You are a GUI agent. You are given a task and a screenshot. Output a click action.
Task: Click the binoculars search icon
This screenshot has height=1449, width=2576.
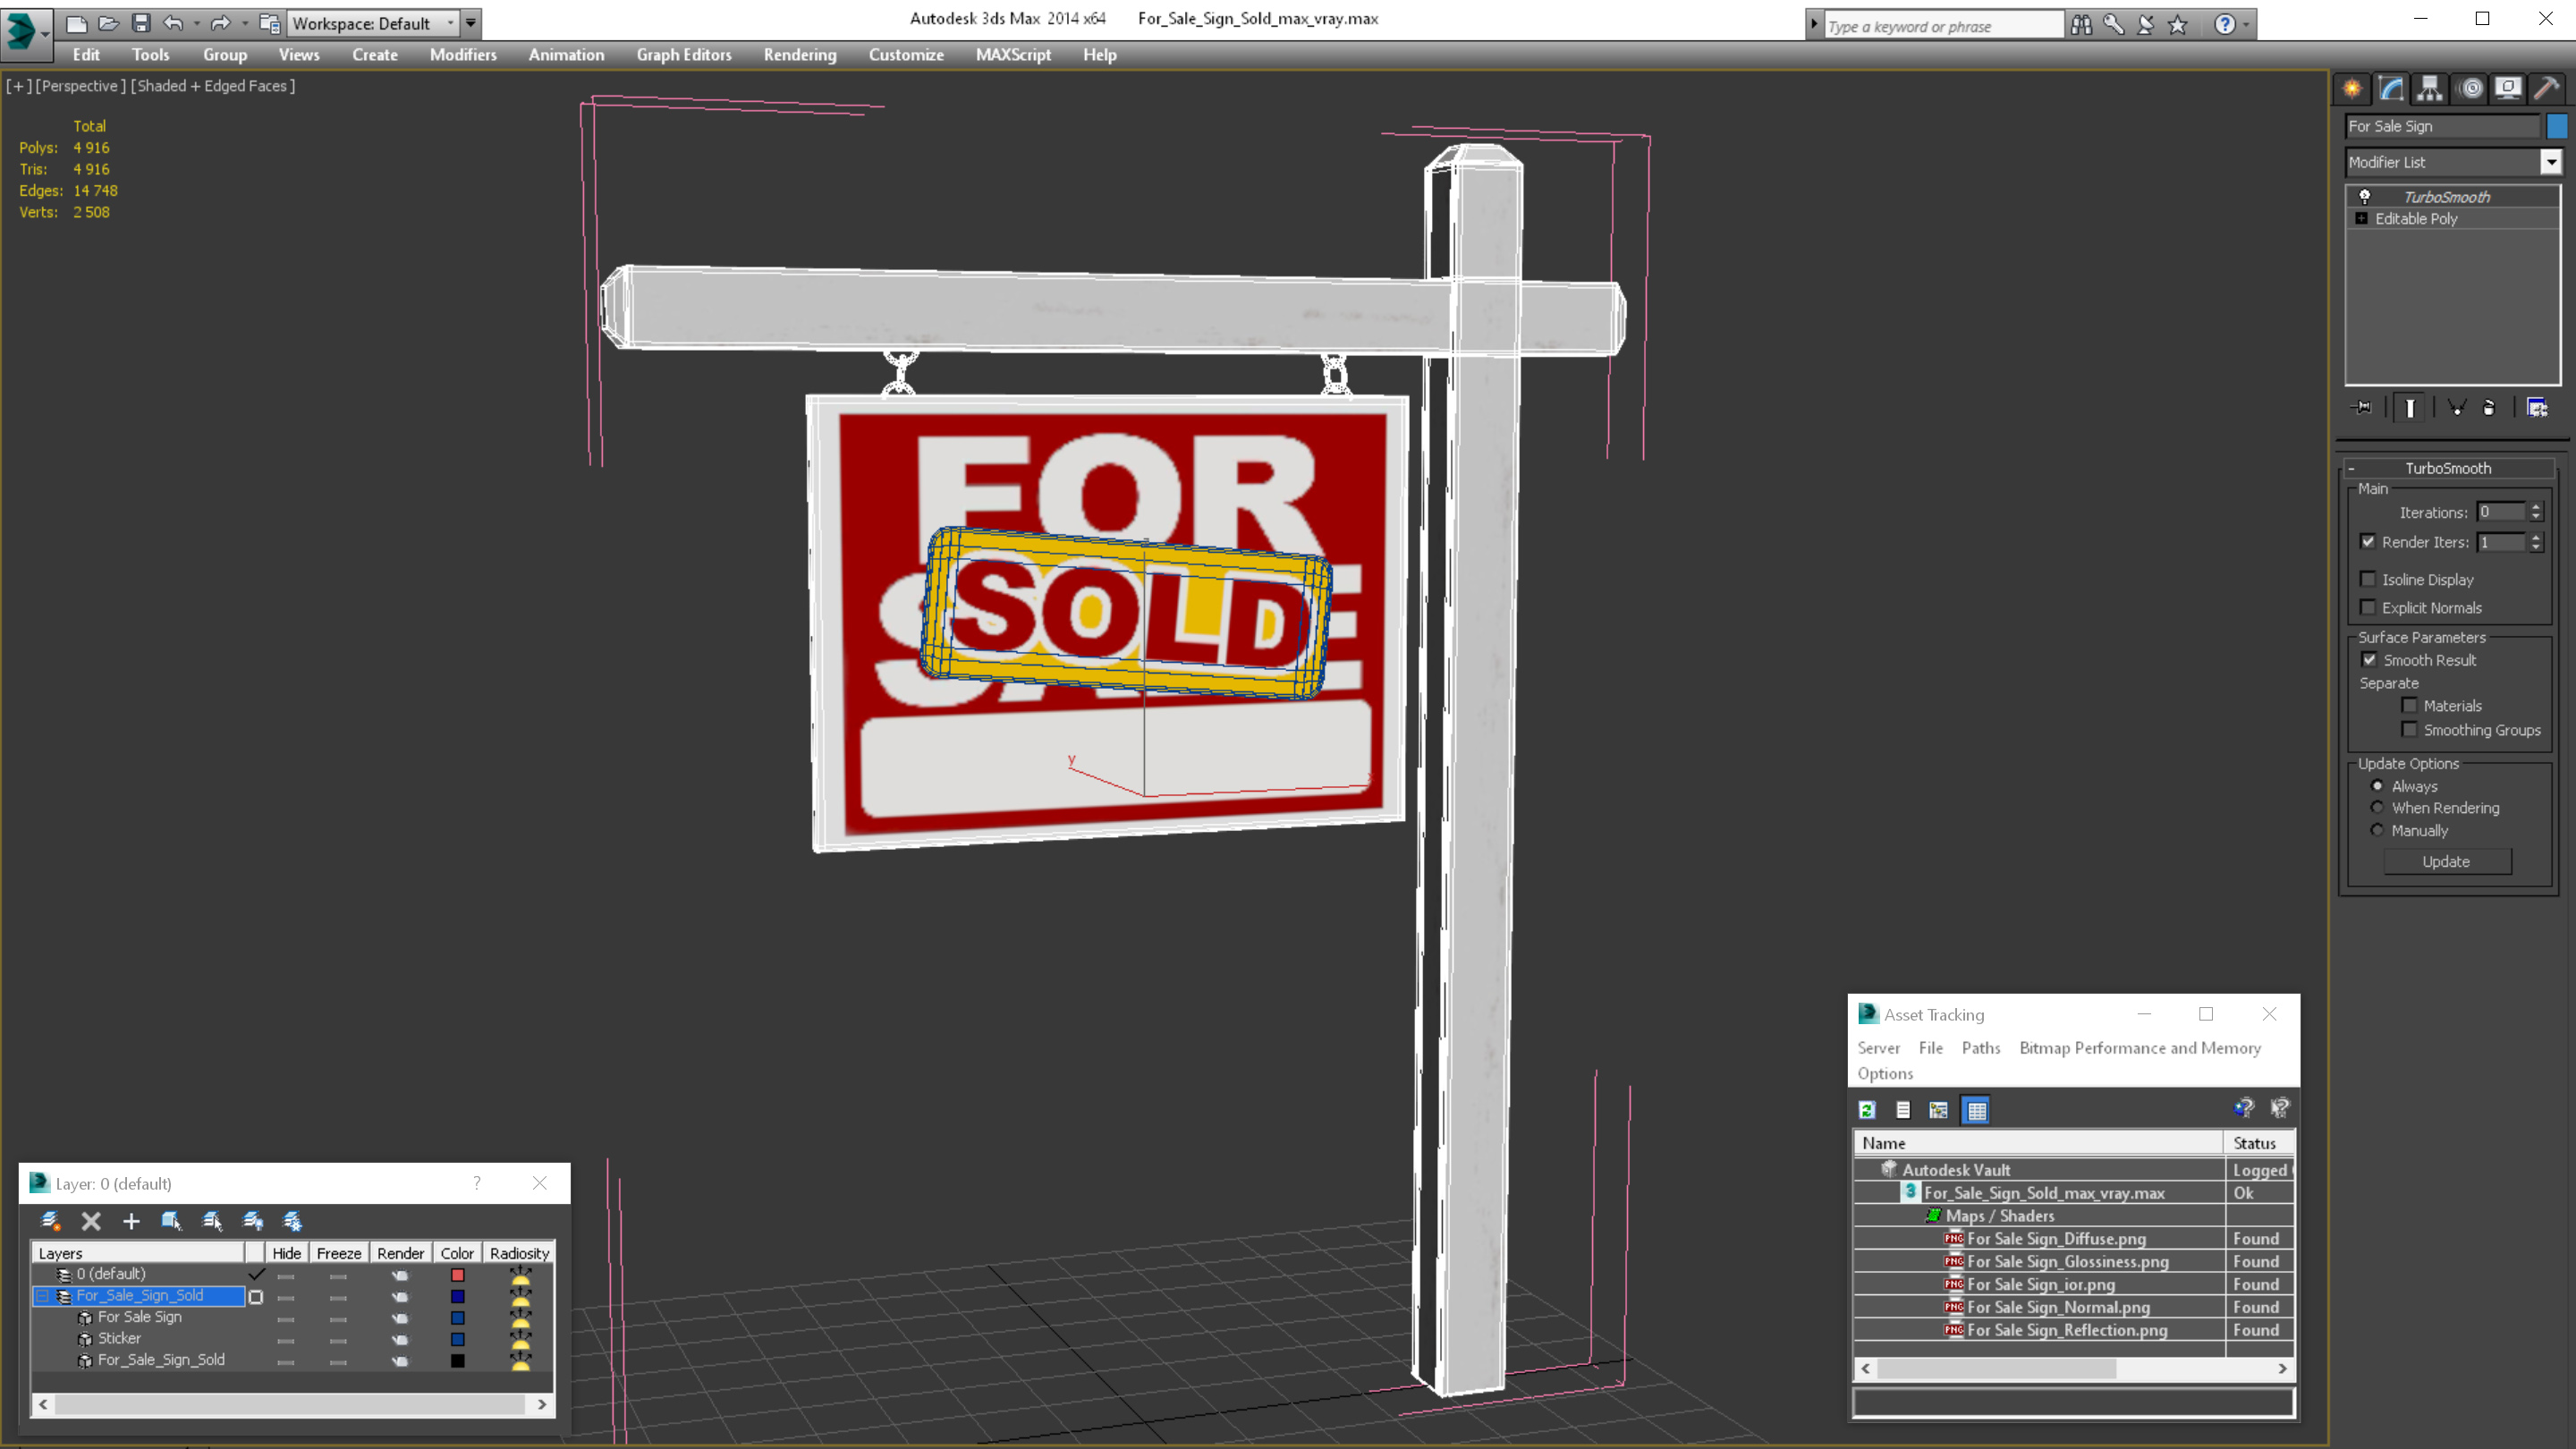pyautogui.click(x=2081, y=25)
